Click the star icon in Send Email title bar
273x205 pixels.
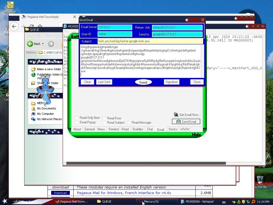pos(187,20)
